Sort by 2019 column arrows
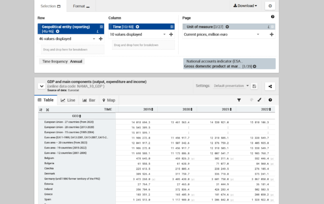Screen dimensions: 324x204 coord(152,110)
